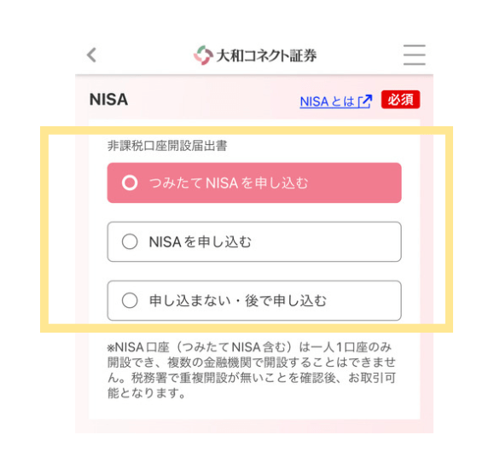The height and width of the screenshot is (464, 500).
Task: Choose the NISAを申し込む option box
Action: [254, 241]
